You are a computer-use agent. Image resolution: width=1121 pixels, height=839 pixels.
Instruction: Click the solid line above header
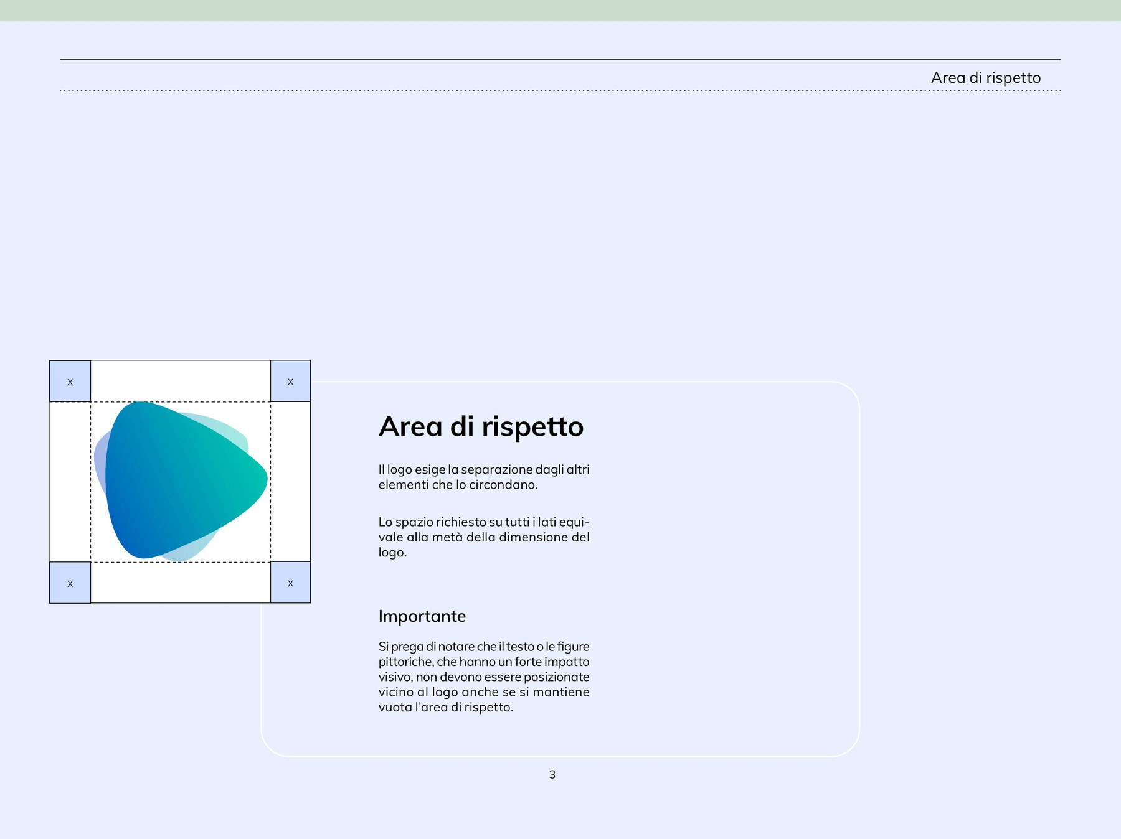point(560,60)
